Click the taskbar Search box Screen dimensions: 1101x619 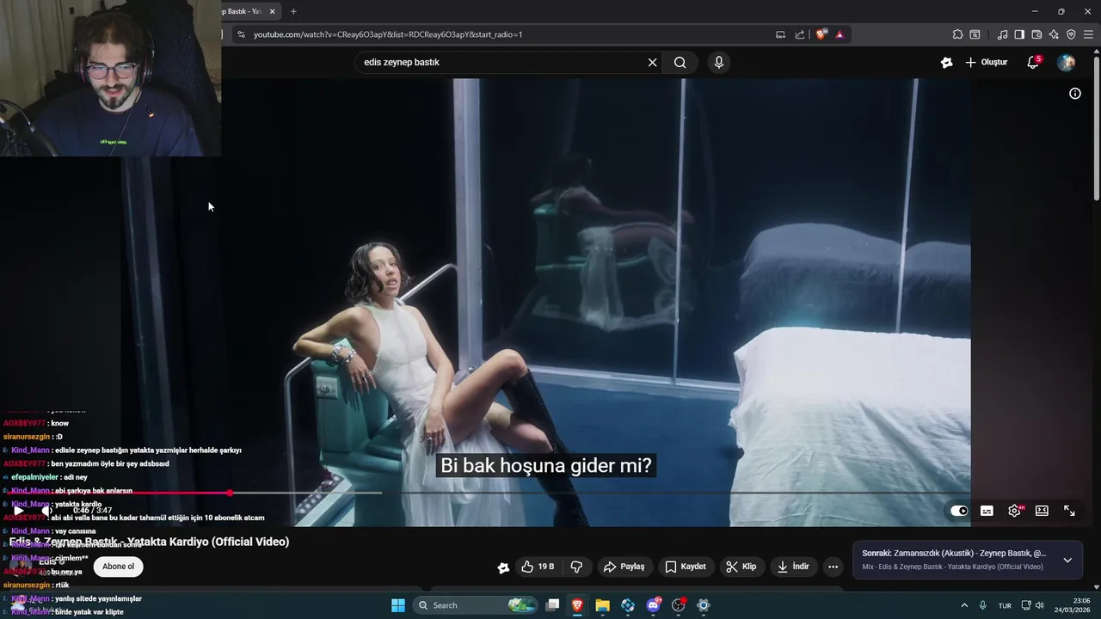click(x=477, y=605)
